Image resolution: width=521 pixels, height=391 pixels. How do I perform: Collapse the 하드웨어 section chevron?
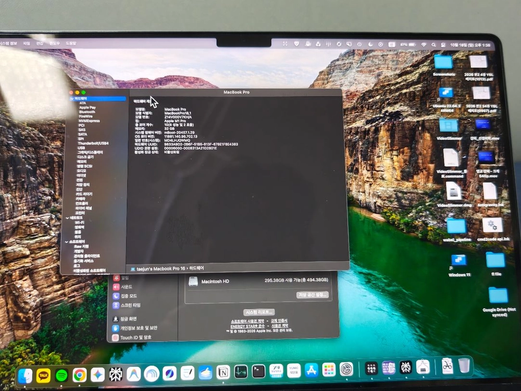click(x=72, y=99)
